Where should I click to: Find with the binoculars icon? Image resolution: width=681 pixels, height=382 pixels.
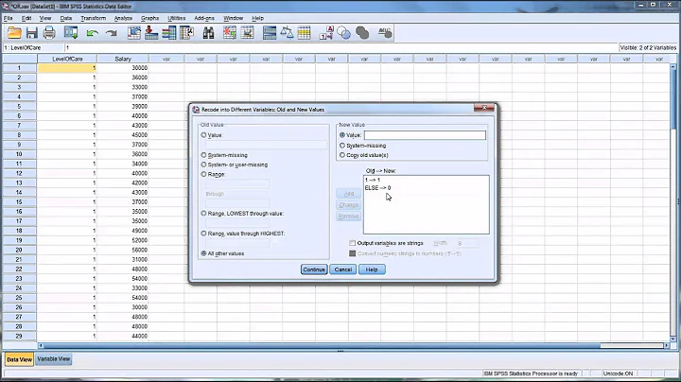(x=208, y=33)
